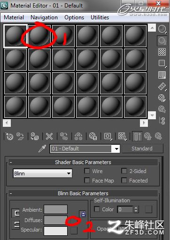
Task: Select the second material sample slot
Action: 39,36
